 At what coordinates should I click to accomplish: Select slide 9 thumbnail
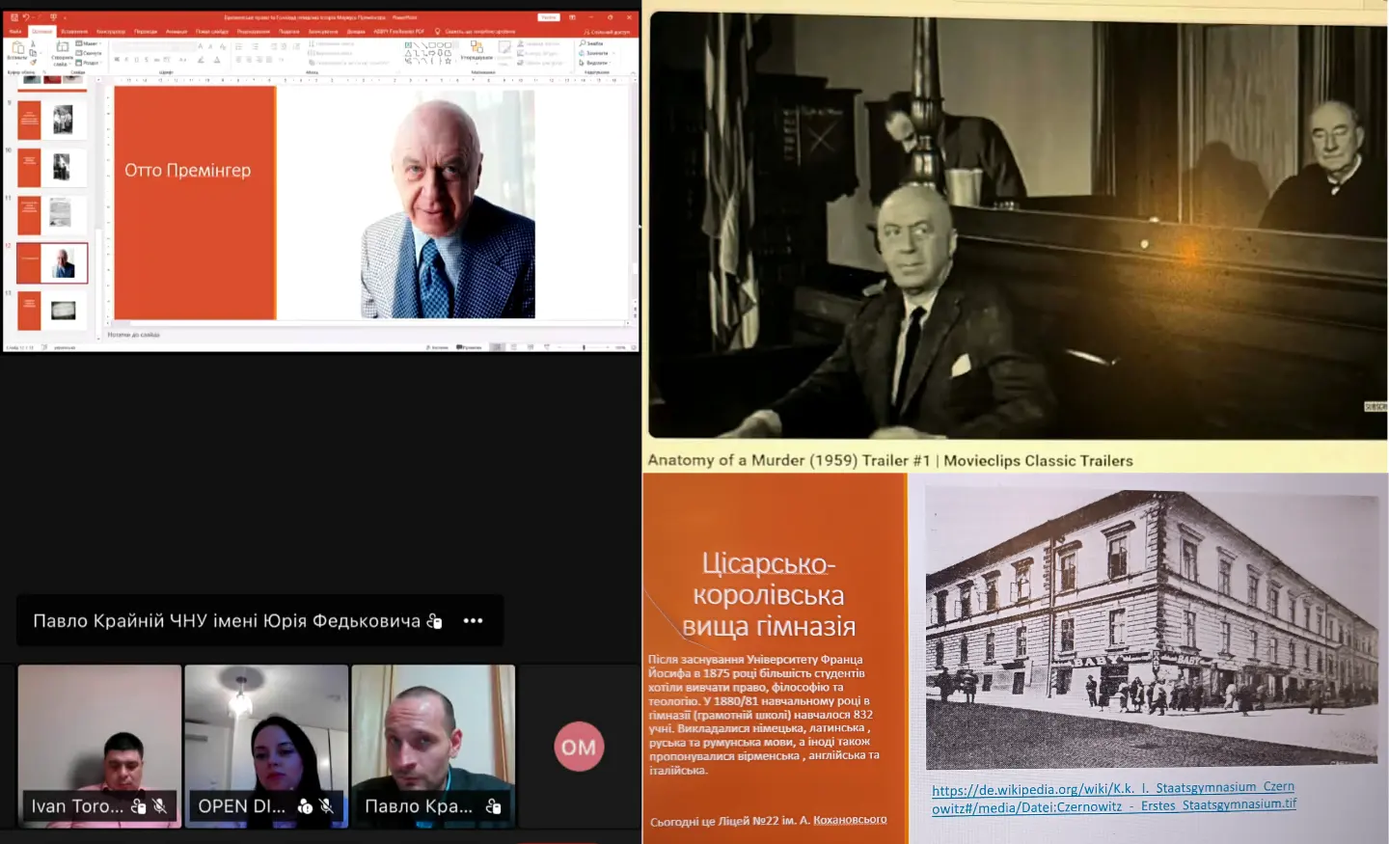coord(51,121)
